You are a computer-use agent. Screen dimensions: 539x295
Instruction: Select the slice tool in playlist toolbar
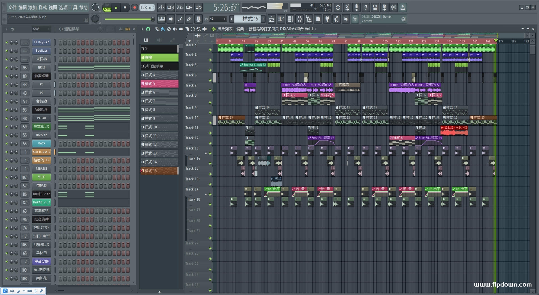point(187,29)
